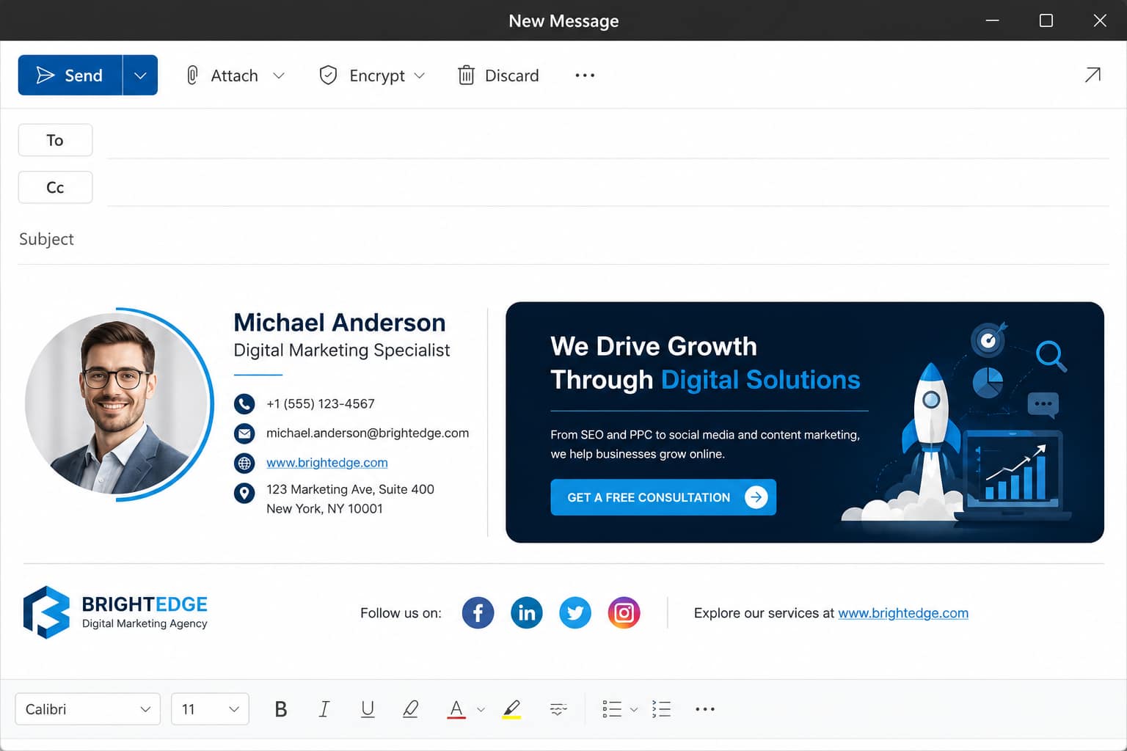
Task: Click Get A Free Consultation button
Action: [x=663, y=497]
